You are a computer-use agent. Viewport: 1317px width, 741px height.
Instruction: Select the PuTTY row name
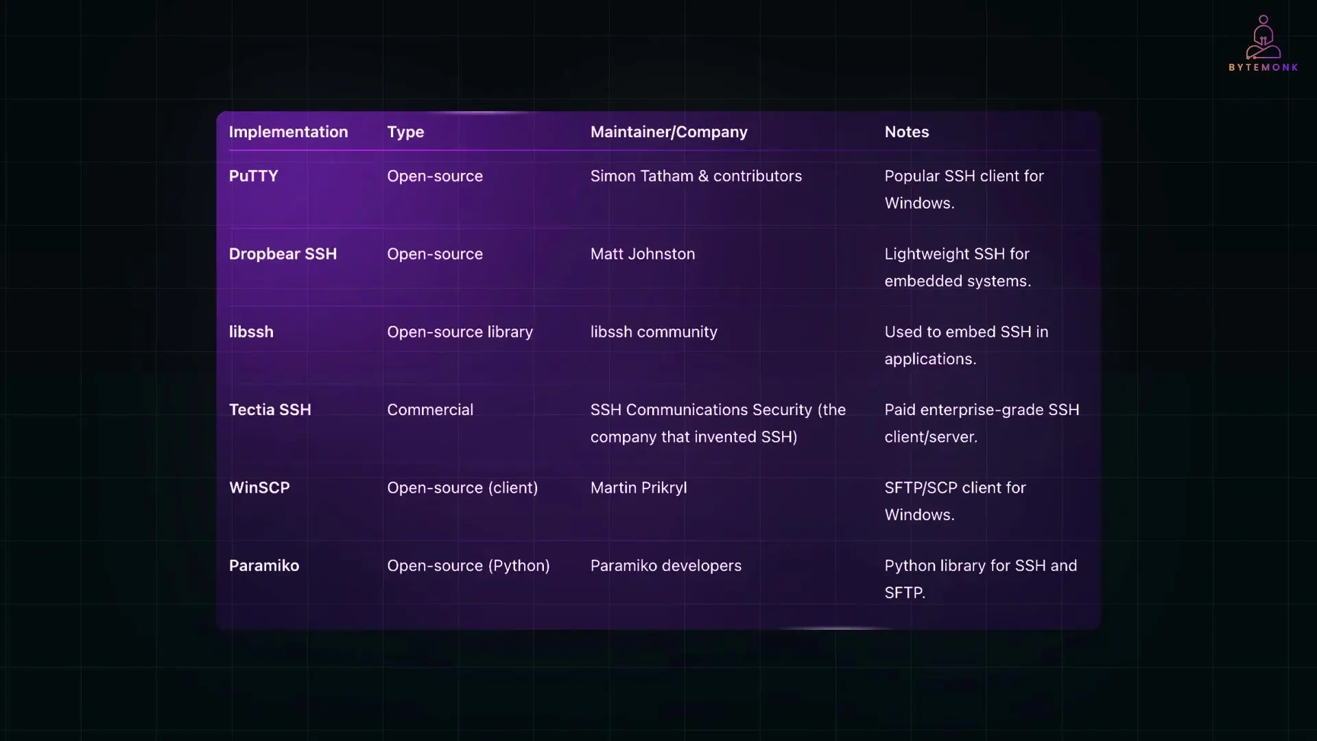253,176
